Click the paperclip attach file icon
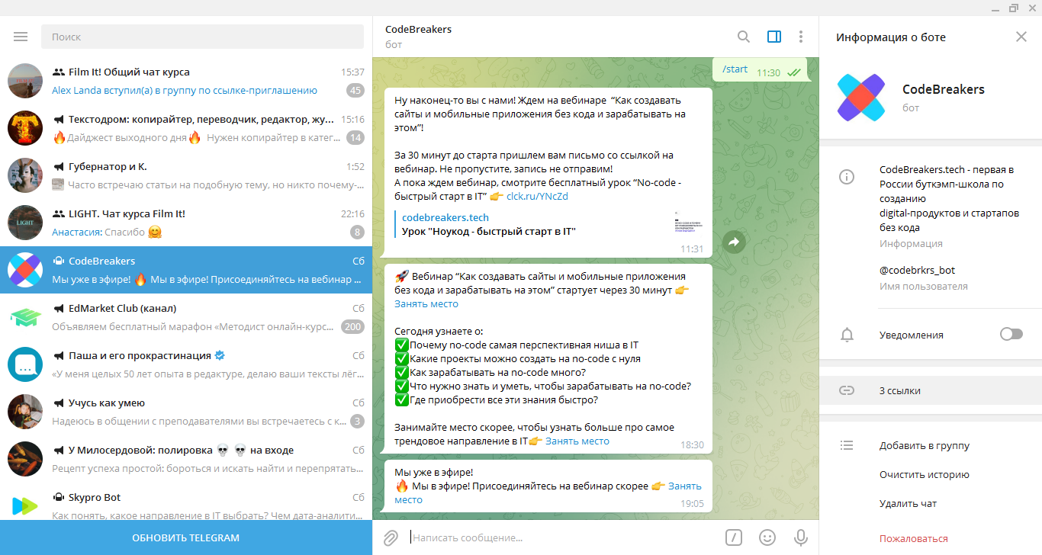1042x555 pixels. [x=391, y=537]
